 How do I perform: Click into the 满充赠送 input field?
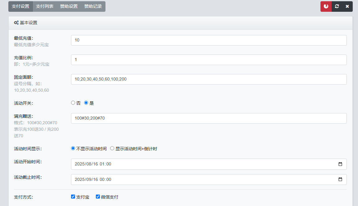coord(208,118)
